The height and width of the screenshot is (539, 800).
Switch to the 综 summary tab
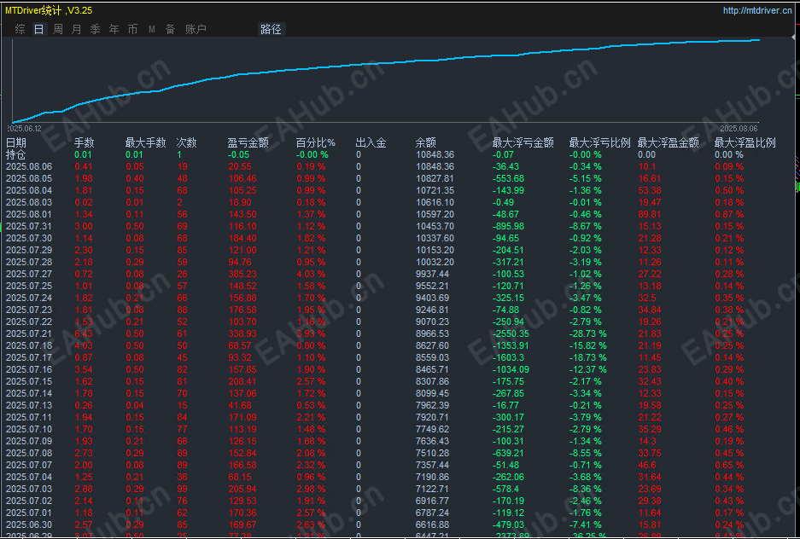[x=20, y=29]
